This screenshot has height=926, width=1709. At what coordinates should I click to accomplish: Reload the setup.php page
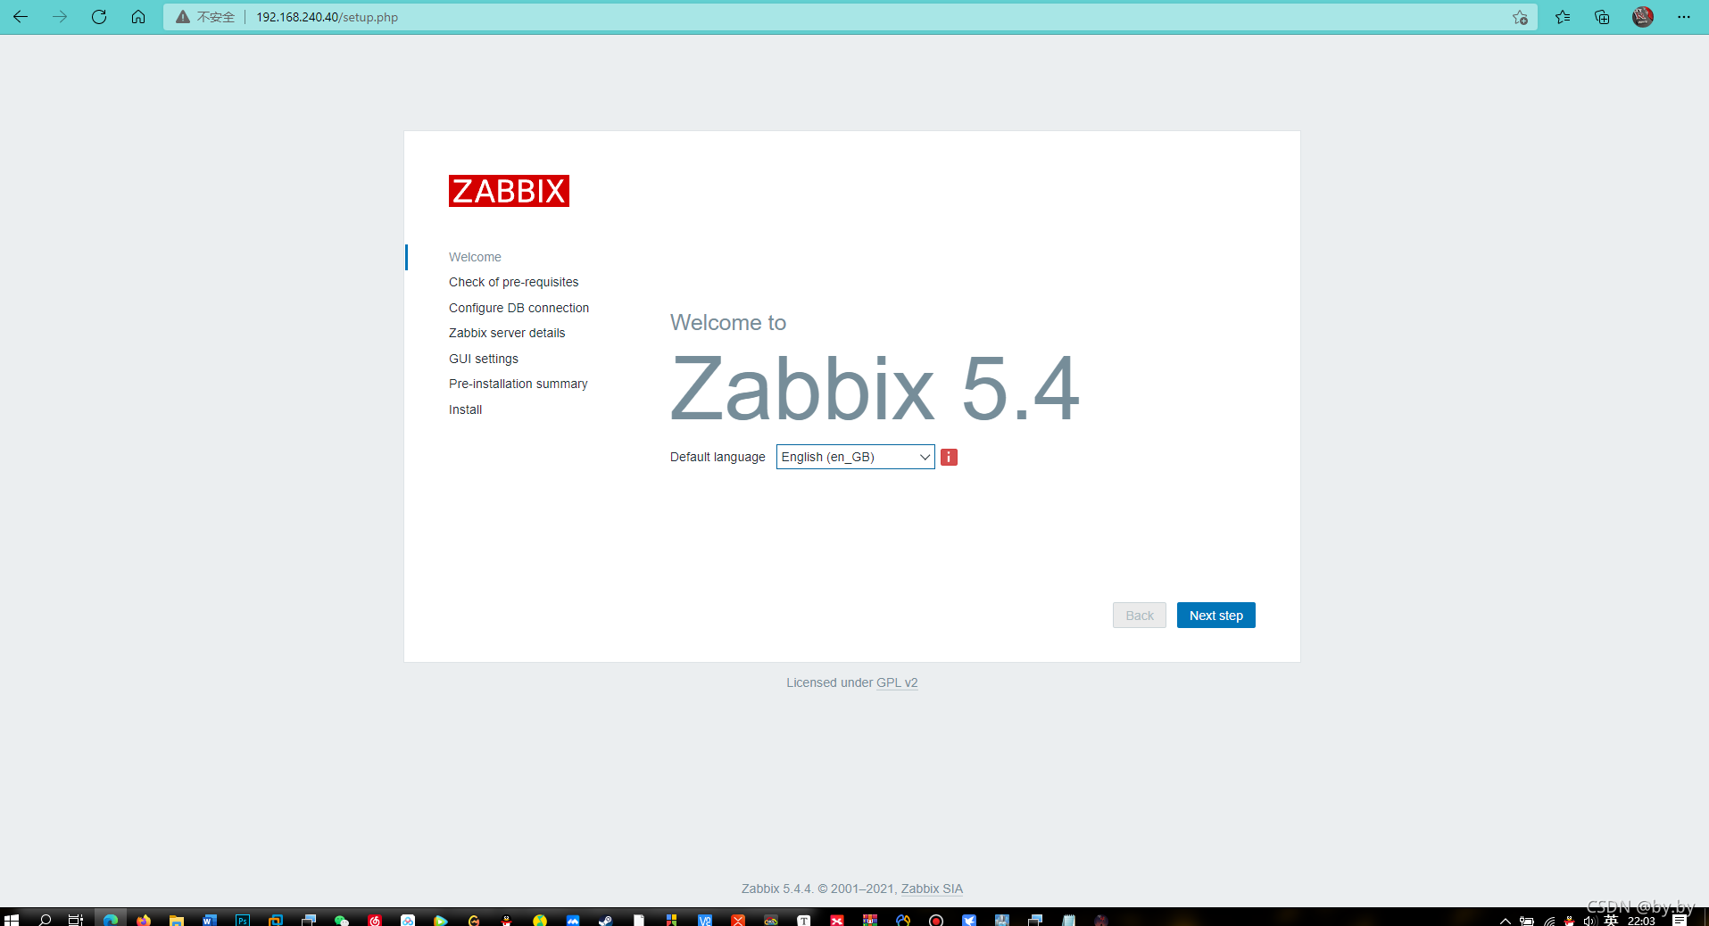coord(99,17)
